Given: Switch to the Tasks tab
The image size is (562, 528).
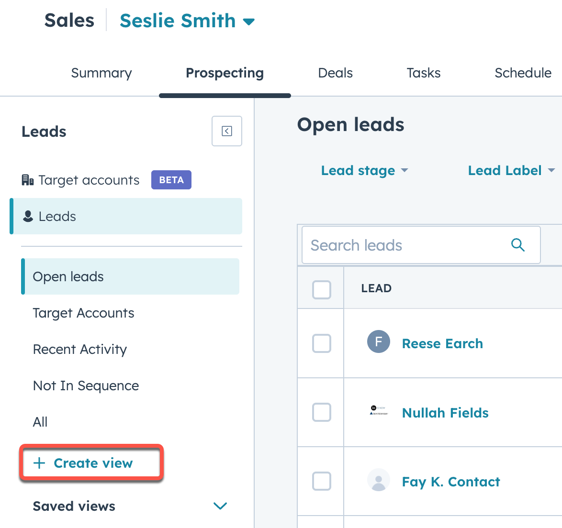Looking at the screenshot, I should [423, 73].
